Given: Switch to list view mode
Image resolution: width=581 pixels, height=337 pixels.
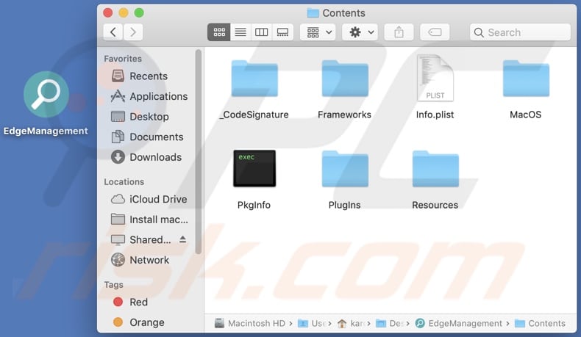Looking at the screenshot, I should [240, 32].
